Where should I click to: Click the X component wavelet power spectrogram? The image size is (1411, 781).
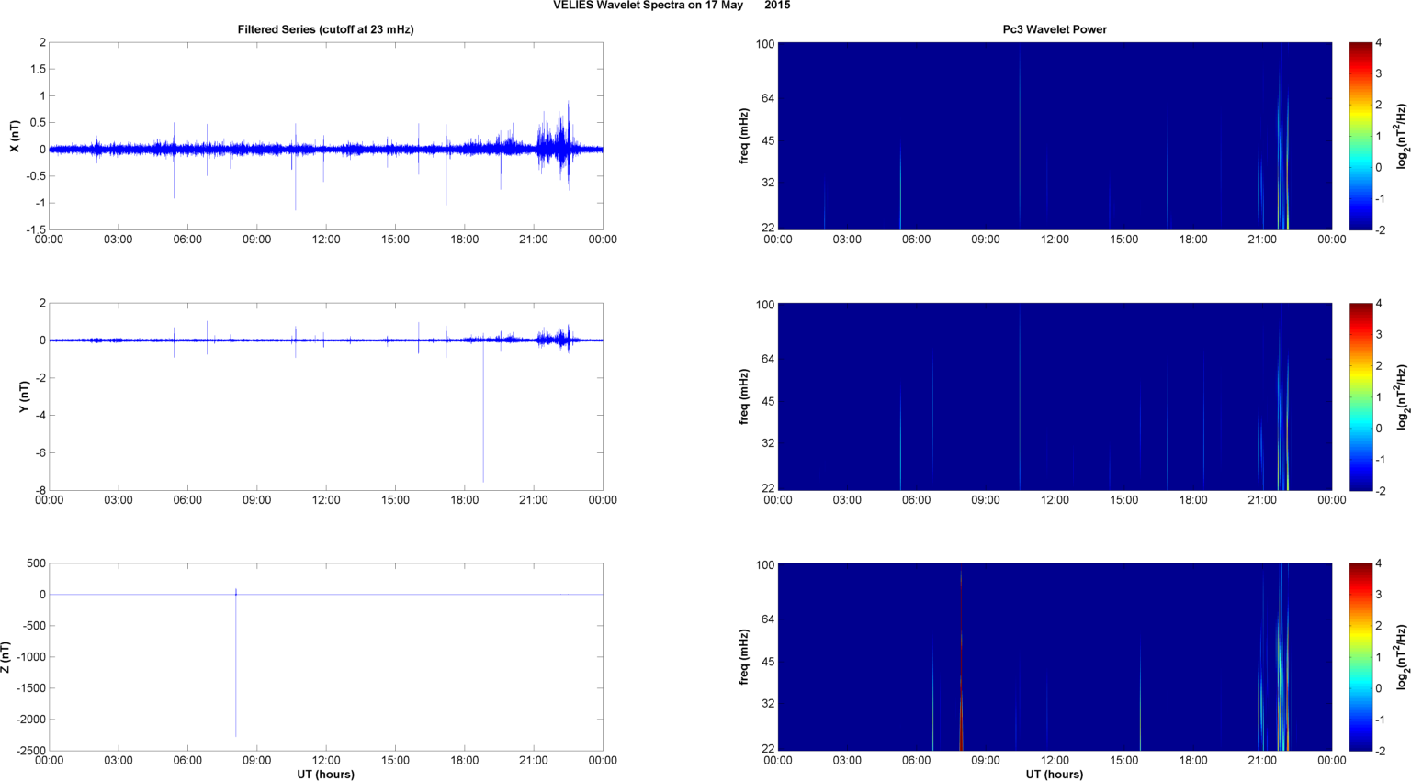pyautogui.click(x=1055, y=136)
